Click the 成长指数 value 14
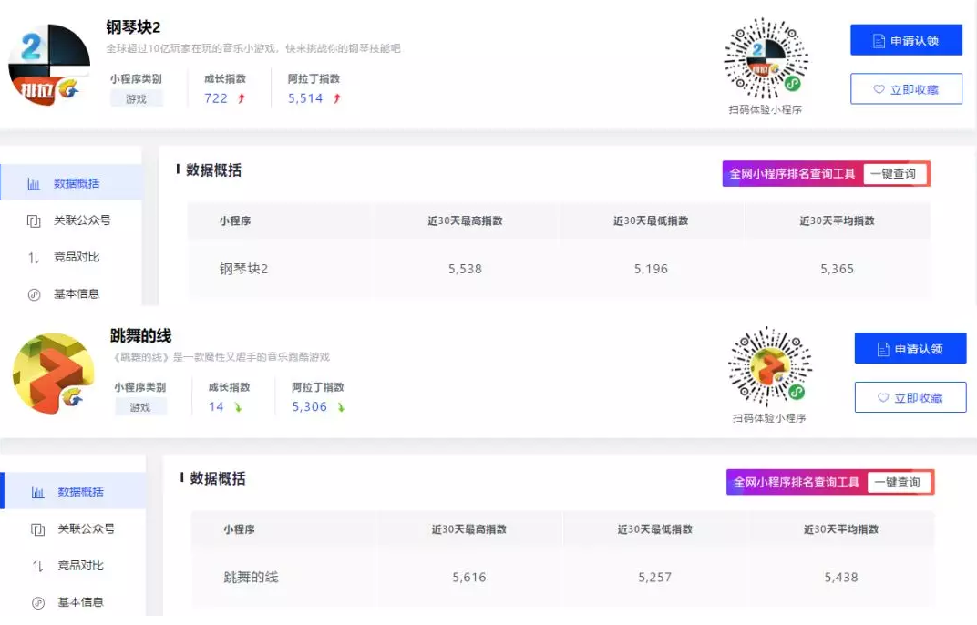The image size is (977, 625). tap(216, 407)
